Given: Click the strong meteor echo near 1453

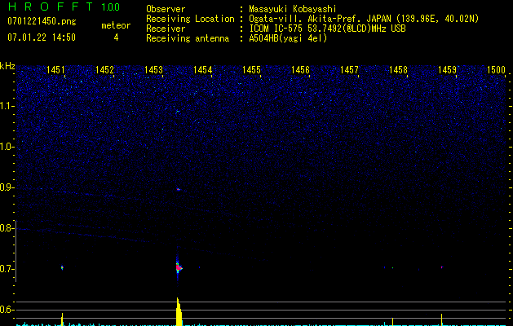Looking at the screenshot, I should click(178, 268).
